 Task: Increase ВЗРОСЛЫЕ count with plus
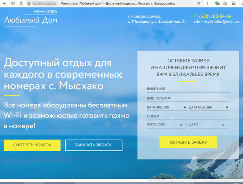coord(186,125)
